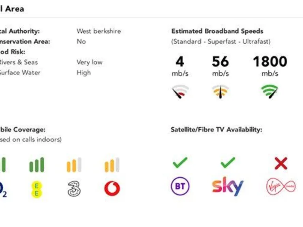Click the red standard speed gauge icon
The width and height of the screenshot is (303, 227).
click(x=180, y=91)
